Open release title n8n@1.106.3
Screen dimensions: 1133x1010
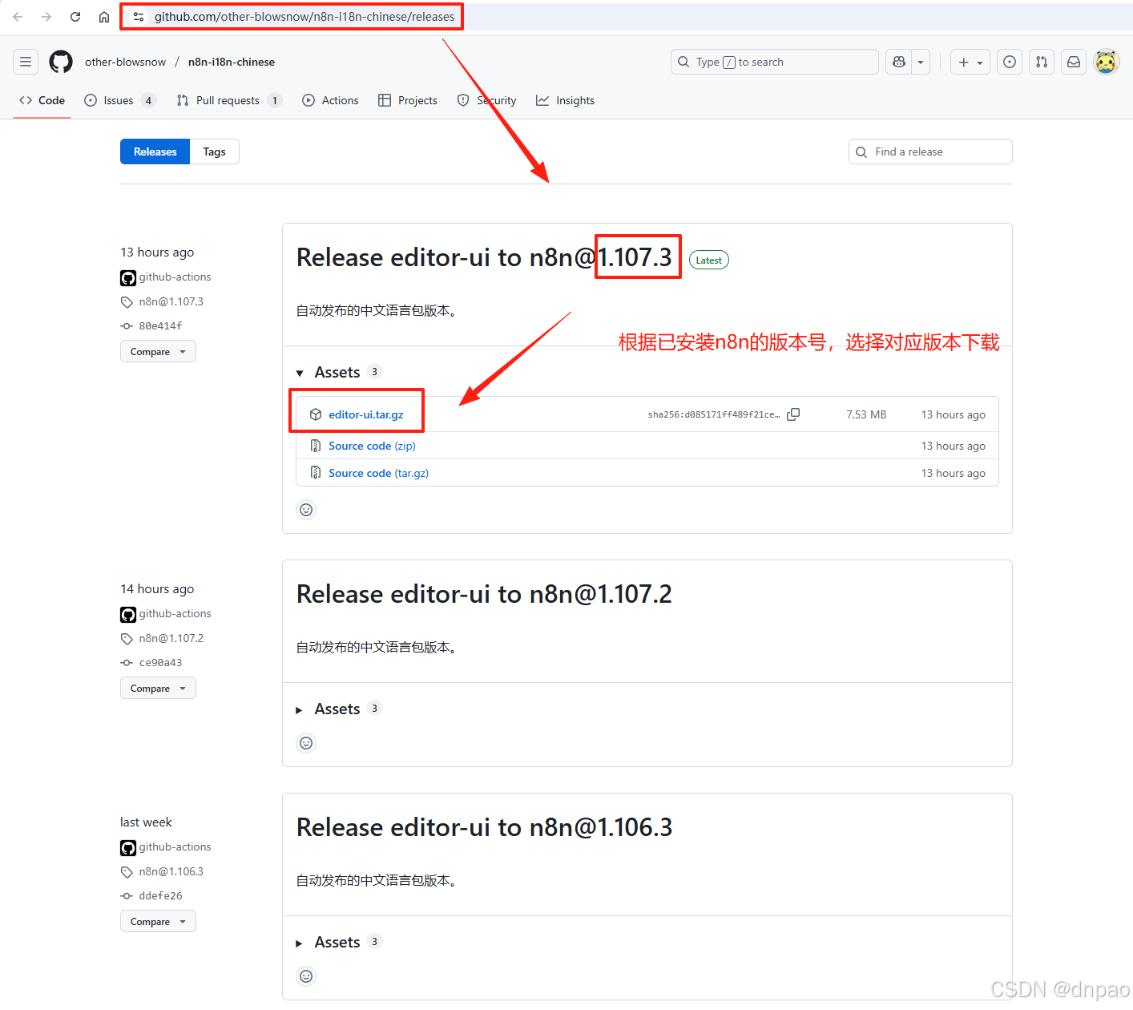(x=484, y=827)
